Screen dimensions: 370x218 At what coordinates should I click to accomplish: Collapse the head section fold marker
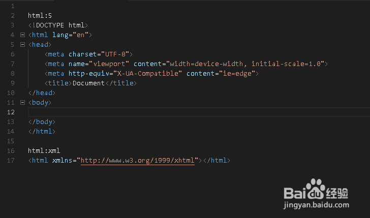(22, 45)
